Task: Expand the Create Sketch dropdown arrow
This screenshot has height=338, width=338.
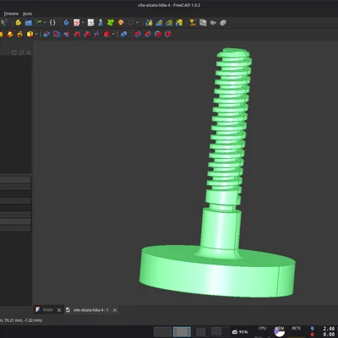Action: click(83, 23)
